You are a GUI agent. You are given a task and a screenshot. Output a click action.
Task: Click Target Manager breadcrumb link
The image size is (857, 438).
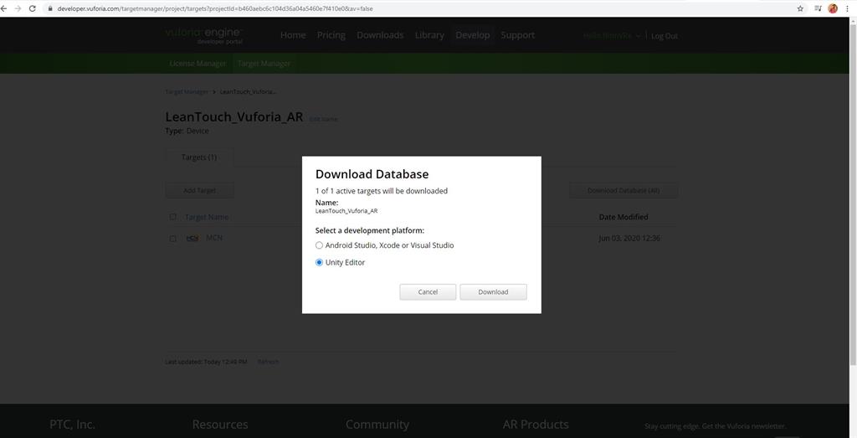(x=187, y=92)
